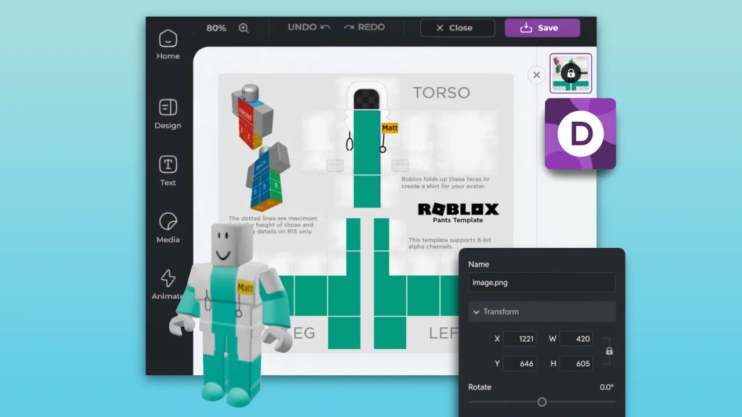Viewport: 742px width, 417px height.
Task: Toggle the aspect ratio lock icon
Action: point(609,351)
